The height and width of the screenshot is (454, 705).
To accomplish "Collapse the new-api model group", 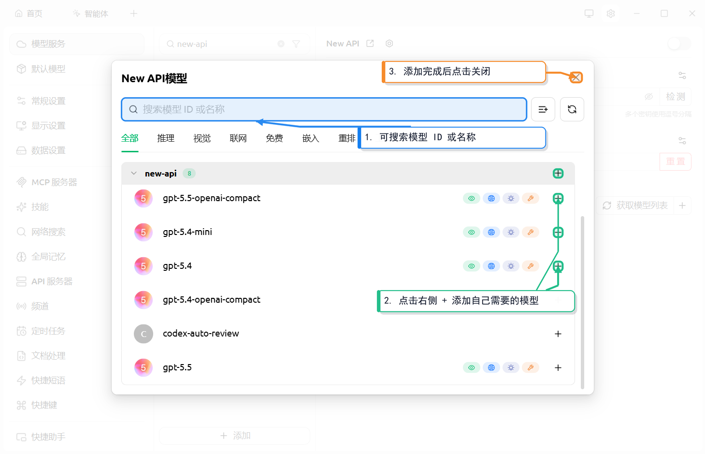I will [134, 173].
